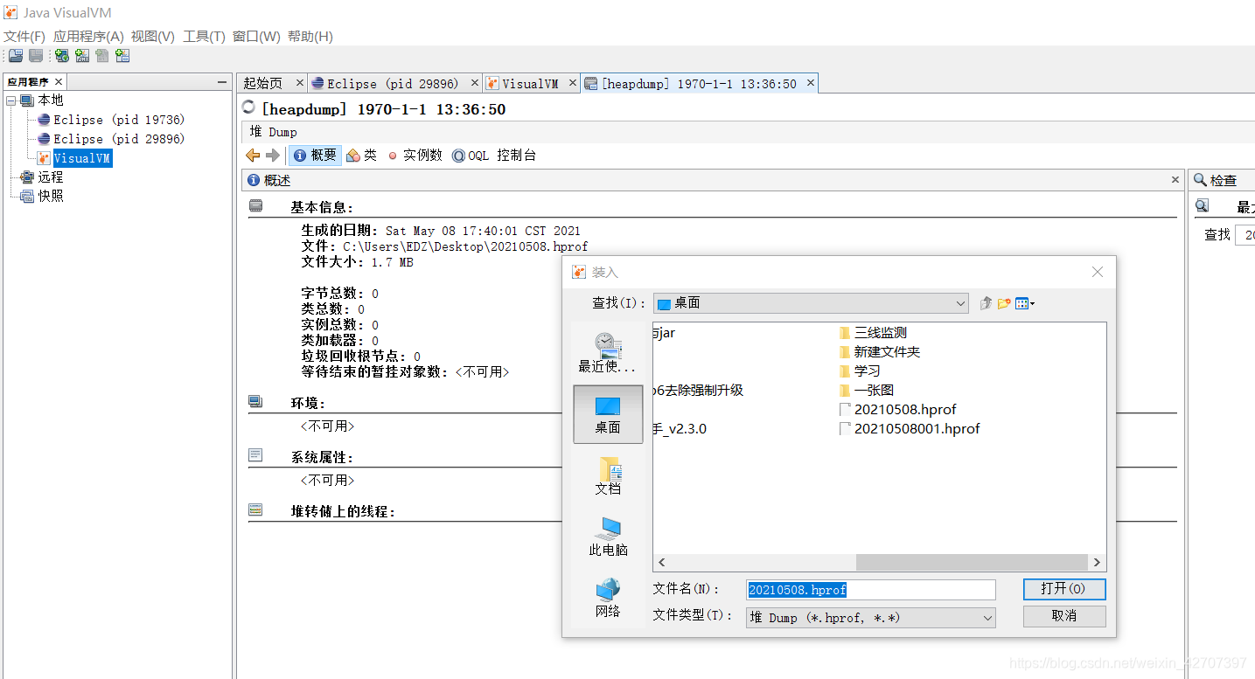The image size is (1255, 679).
Task: Close the 概述 overview section
Action: pyautogui.click(x=1175, y=179)
